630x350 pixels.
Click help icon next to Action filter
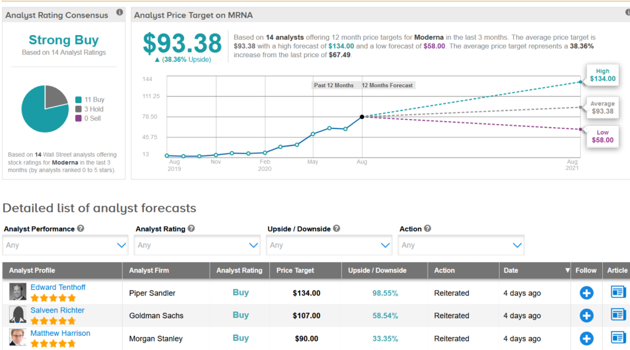tap(428, 228)
